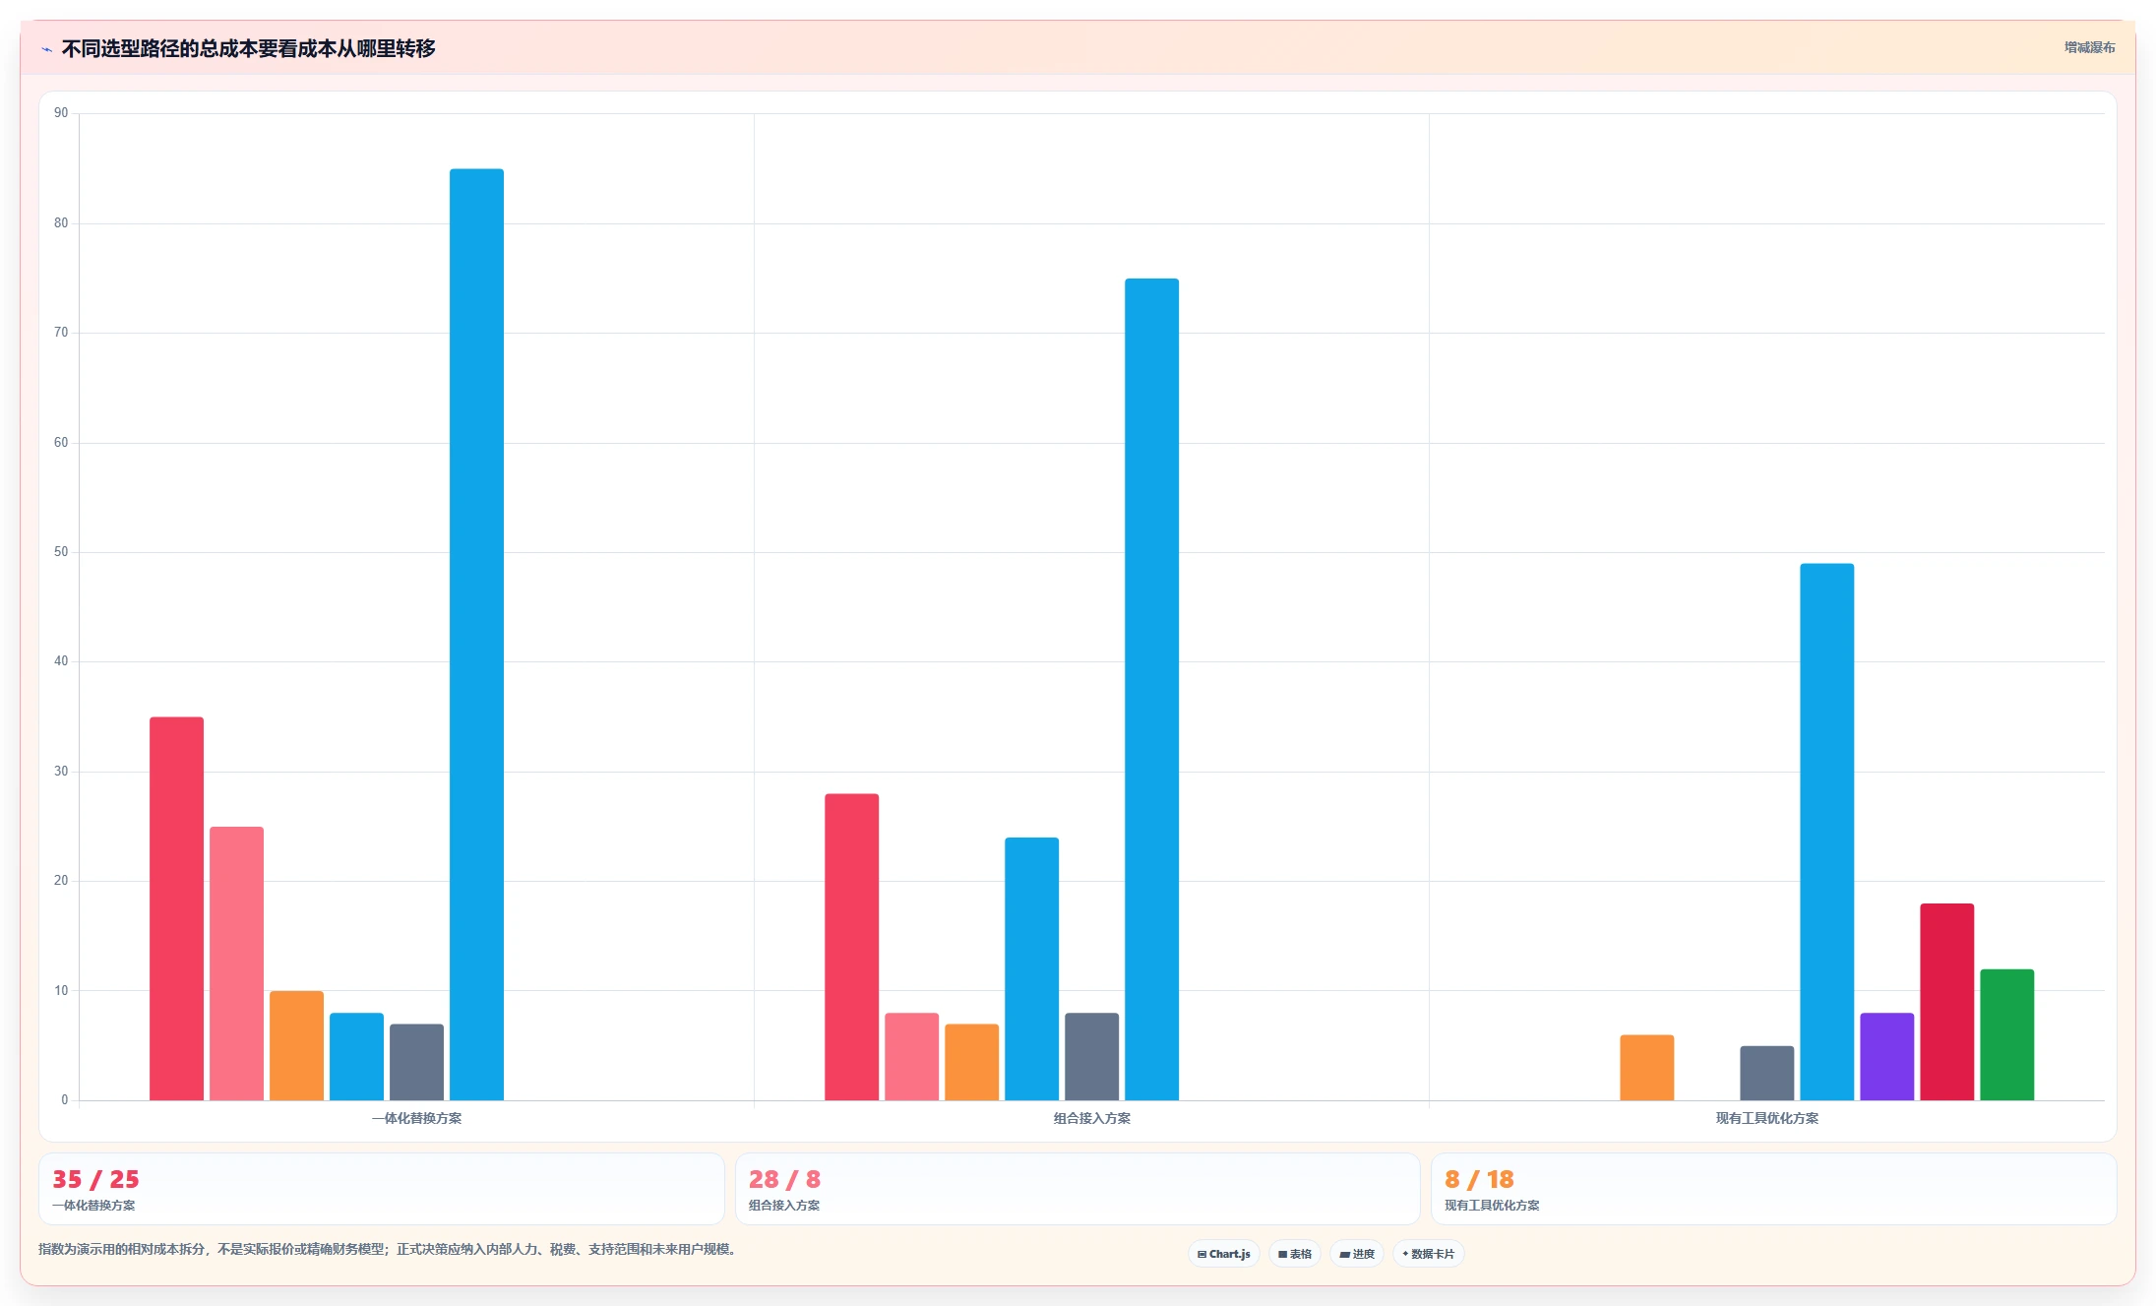
Task: Open the 8 / 18 summary card
Action: (1773, 1189)
